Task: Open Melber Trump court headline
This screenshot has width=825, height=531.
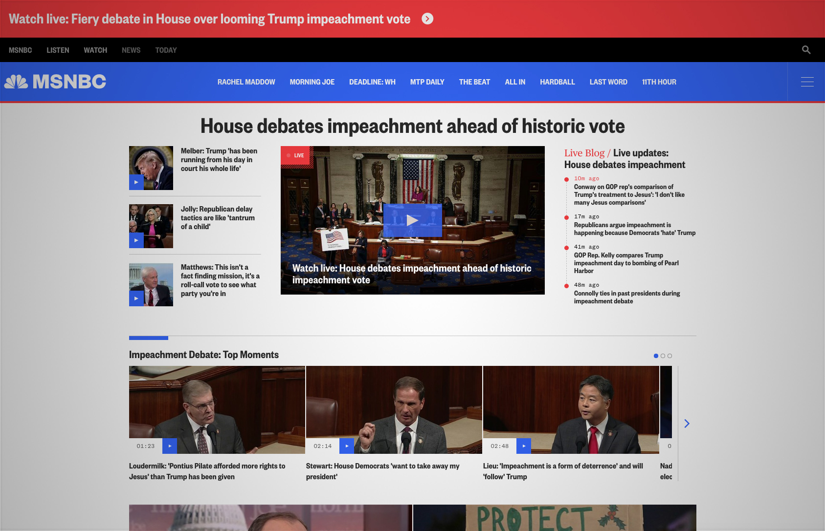Action: [219, 160]
